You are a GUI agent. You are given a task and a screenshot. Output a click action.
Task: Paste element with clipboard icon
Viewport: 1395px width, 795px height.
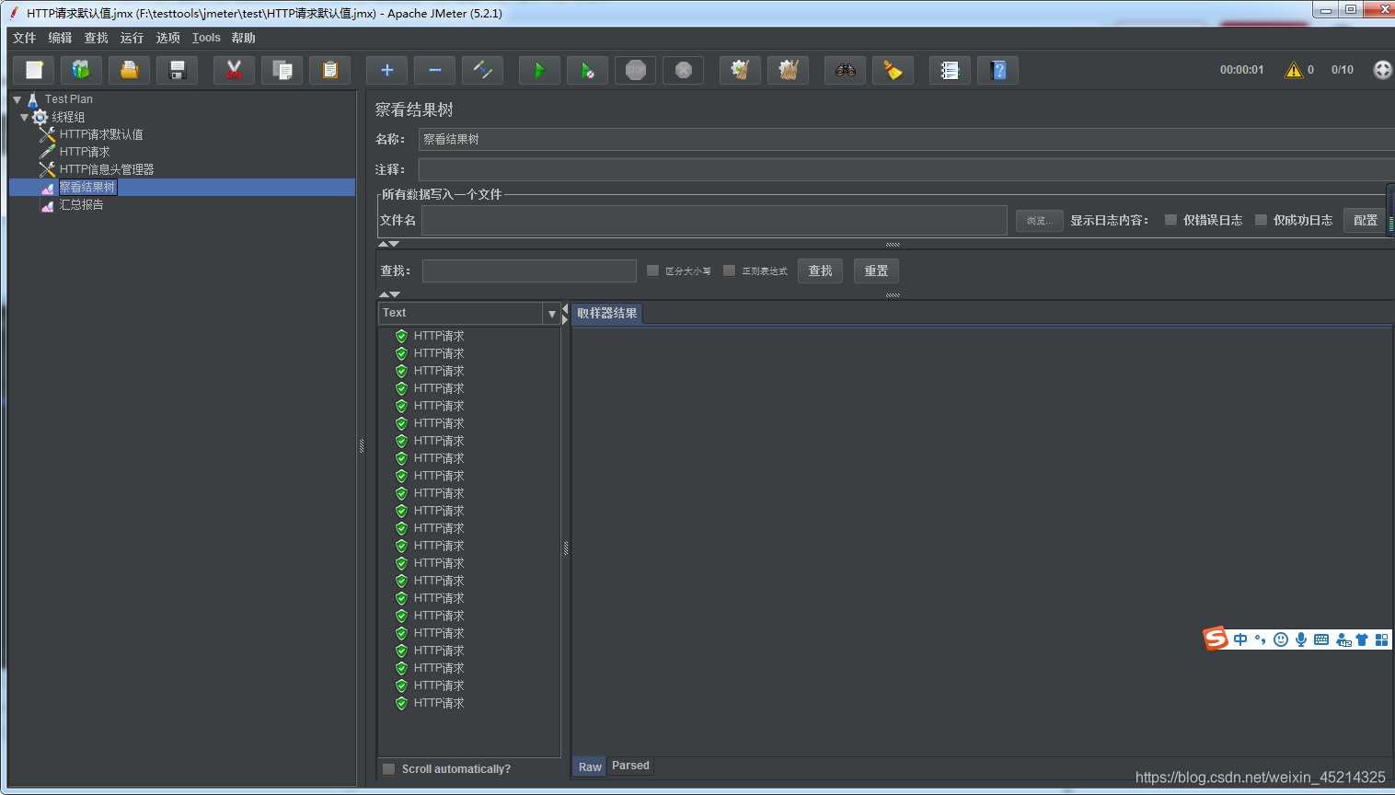pyautogui.click(x=330, y=70)
